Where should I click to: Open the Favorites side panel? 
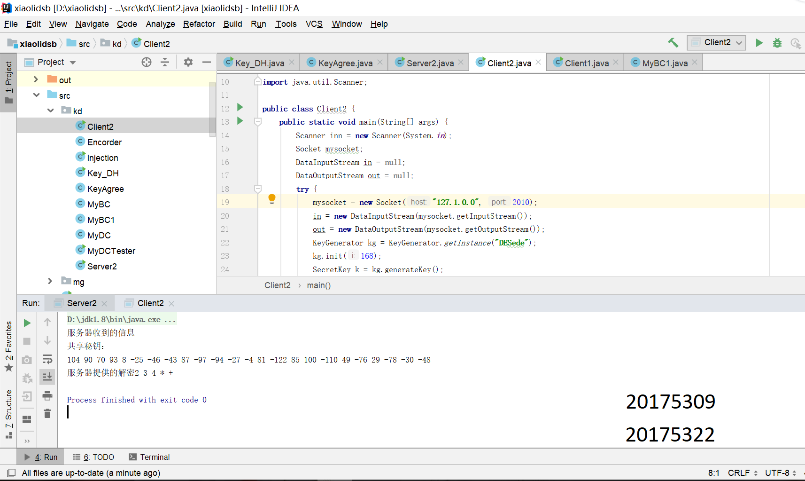(x=8, y=346)
